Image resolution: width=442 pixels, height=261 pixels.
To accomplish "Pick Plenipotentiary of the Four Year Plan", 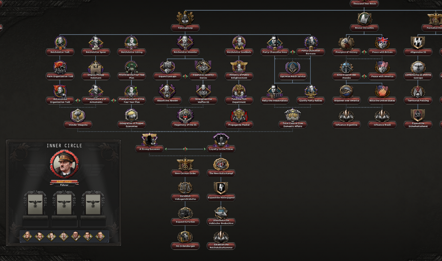I will point(132,94).
